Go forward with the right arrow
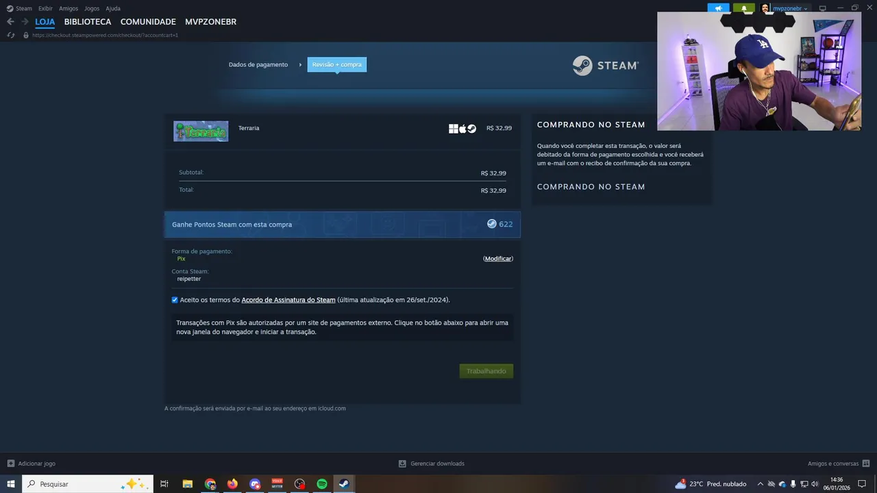 [25, 22]
